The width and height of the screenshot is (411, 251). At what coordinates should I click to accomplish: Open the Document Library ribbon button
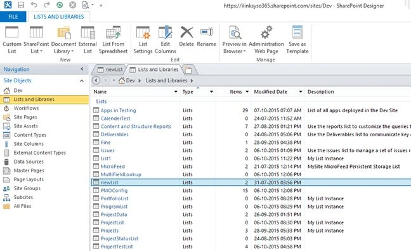[63, 40]
